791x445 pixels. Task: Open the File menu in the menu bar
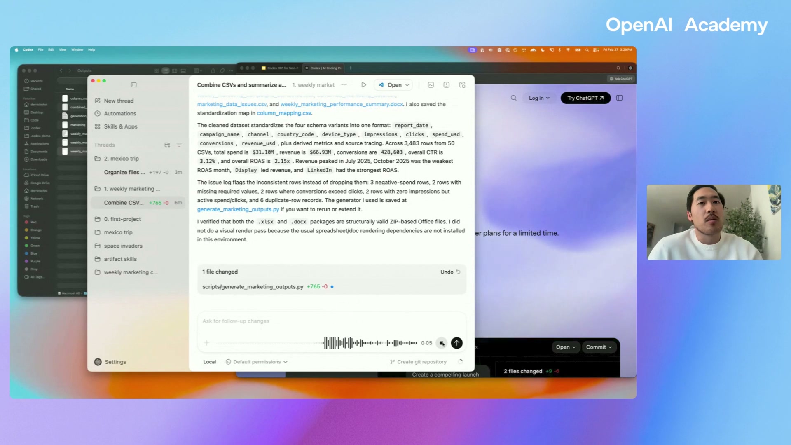[x=40, y=50]
